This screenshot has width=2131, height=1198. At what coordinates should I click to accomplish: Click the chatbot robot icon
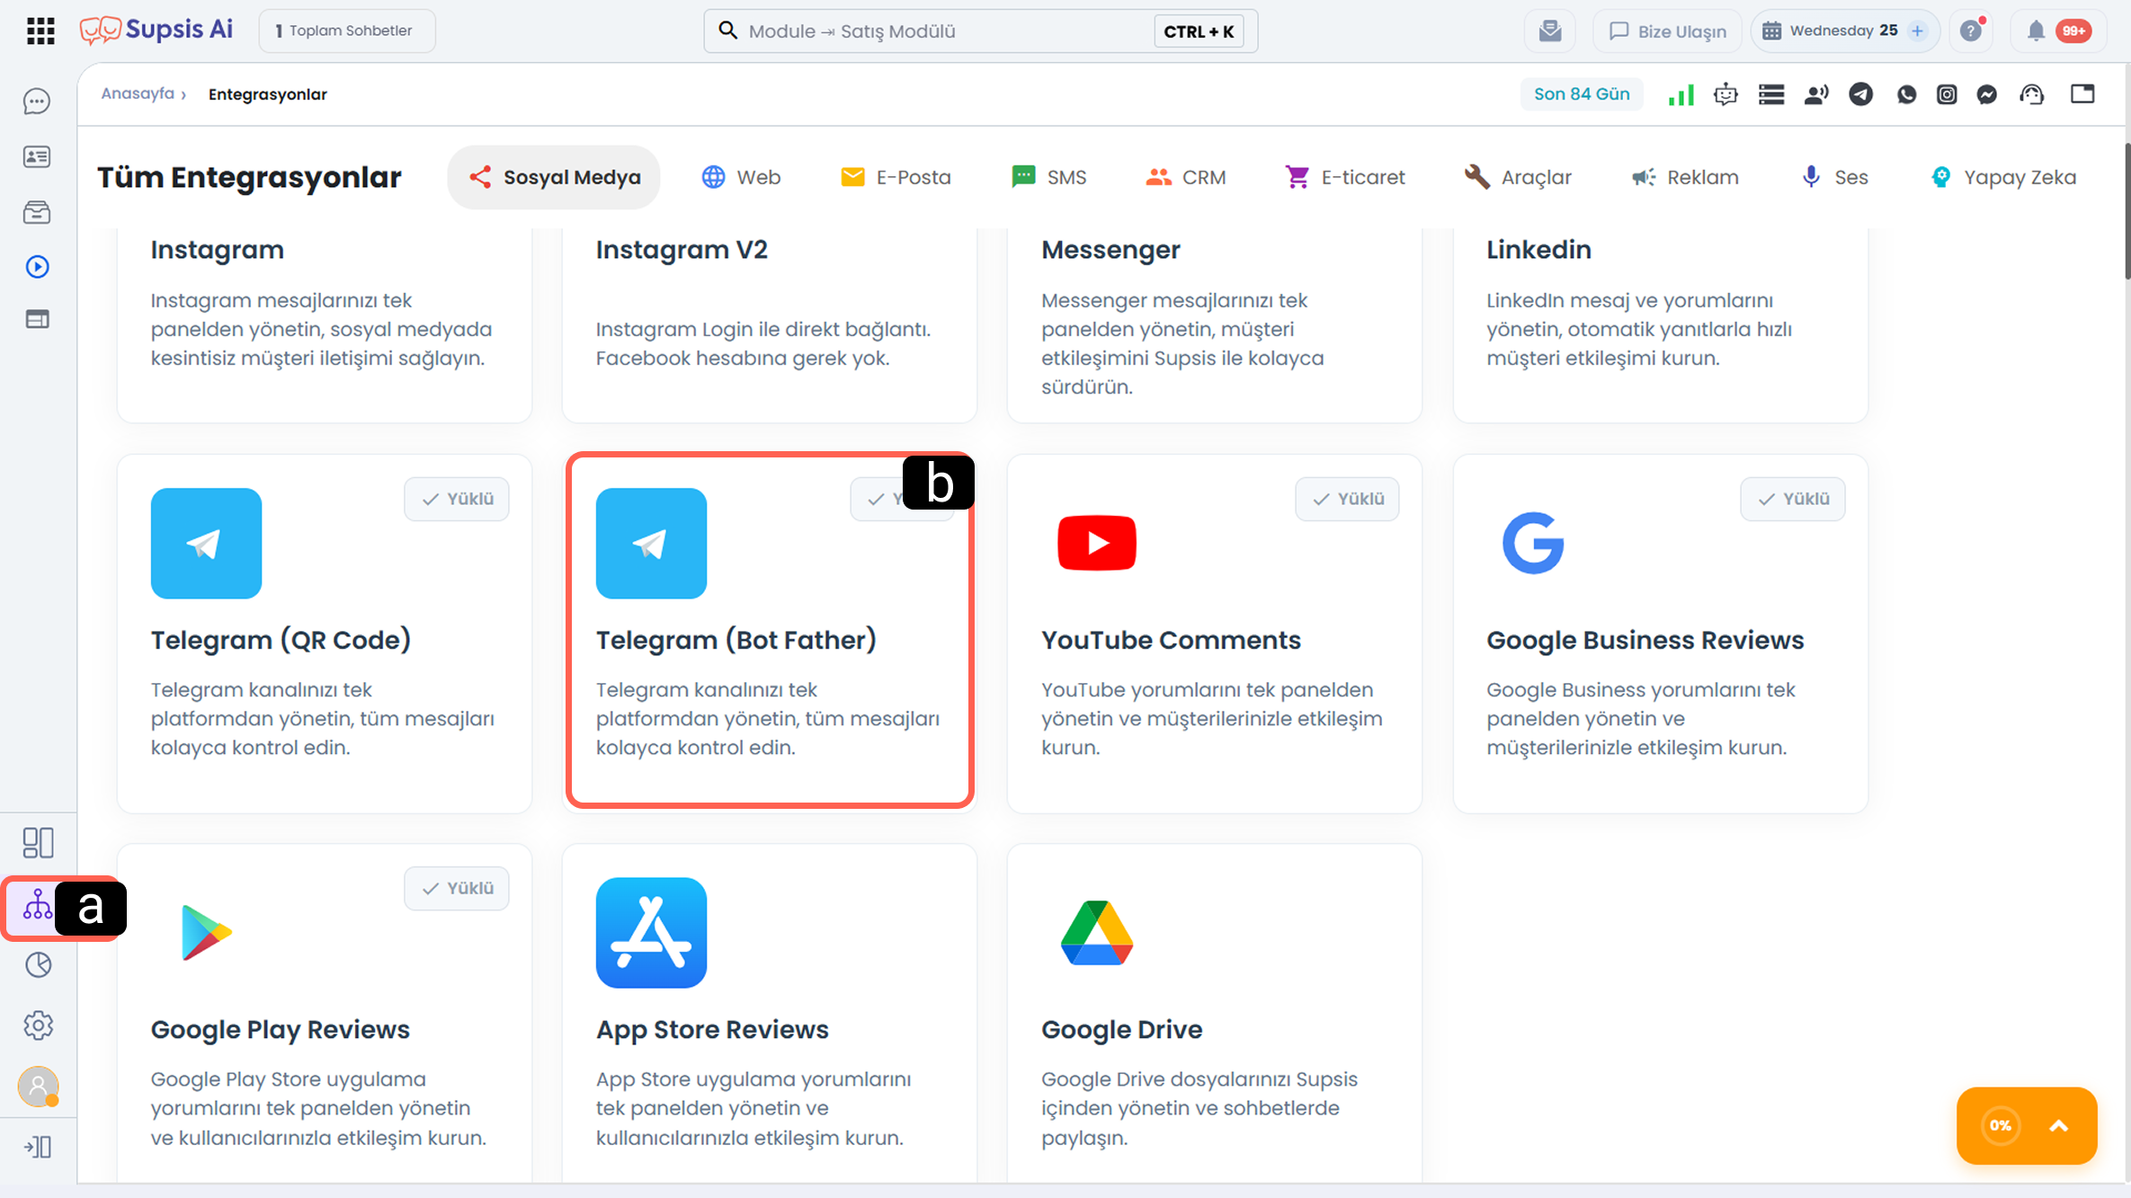(1725, 94)
